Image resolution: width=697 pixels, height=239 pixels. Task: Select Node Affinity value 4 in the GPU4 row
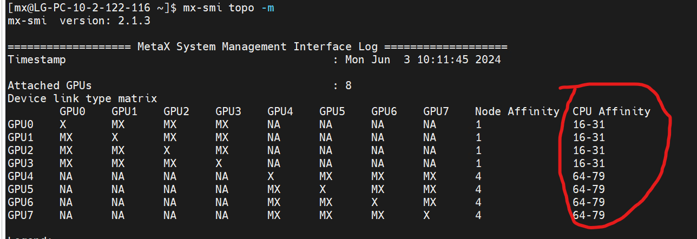pos(478,176)
